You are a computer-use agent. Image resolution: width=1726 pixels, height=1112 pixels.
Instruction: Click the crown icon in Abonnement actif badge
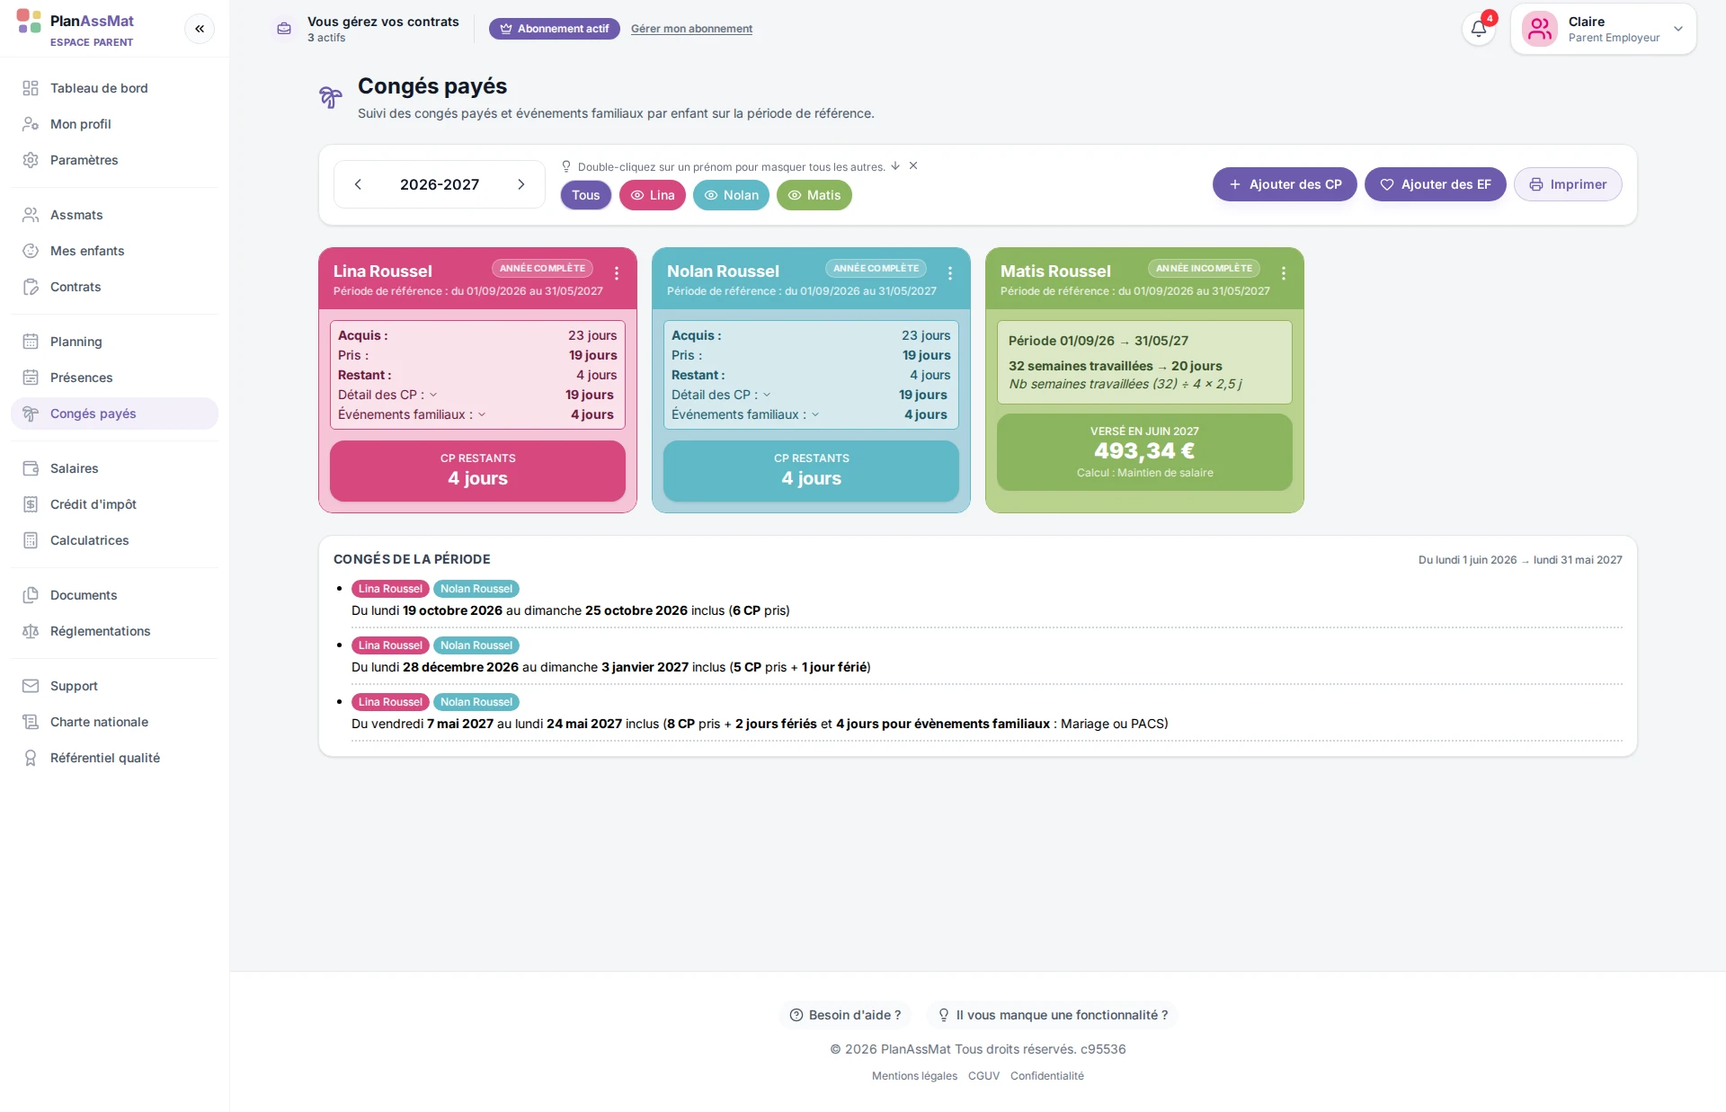[506, 29]
